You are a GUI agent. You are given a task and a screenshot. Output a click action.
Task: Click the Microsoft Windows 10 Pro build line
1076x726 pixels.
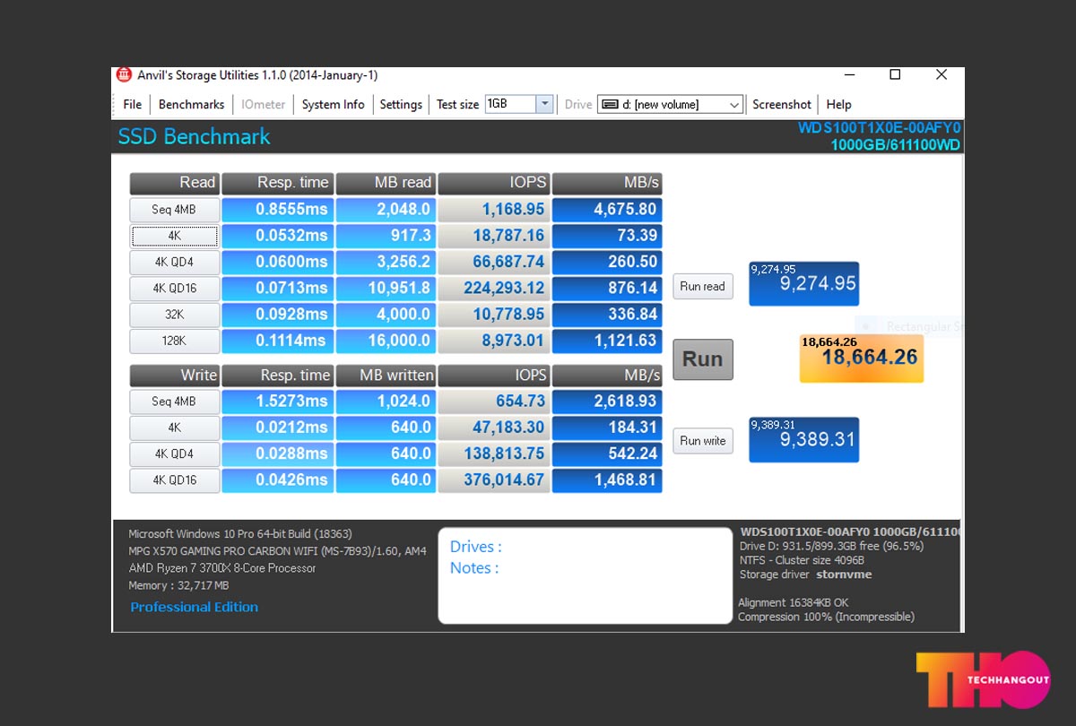pyautogui.click(x=242, y=534)
